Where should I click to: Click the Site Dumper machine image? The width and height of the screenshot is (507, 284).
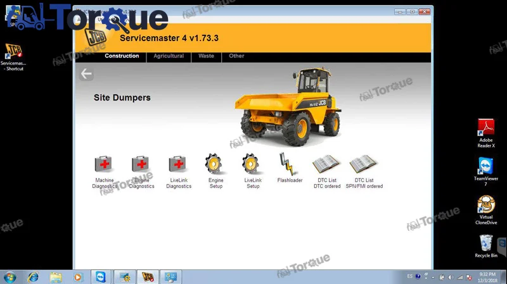coord(288,106)
